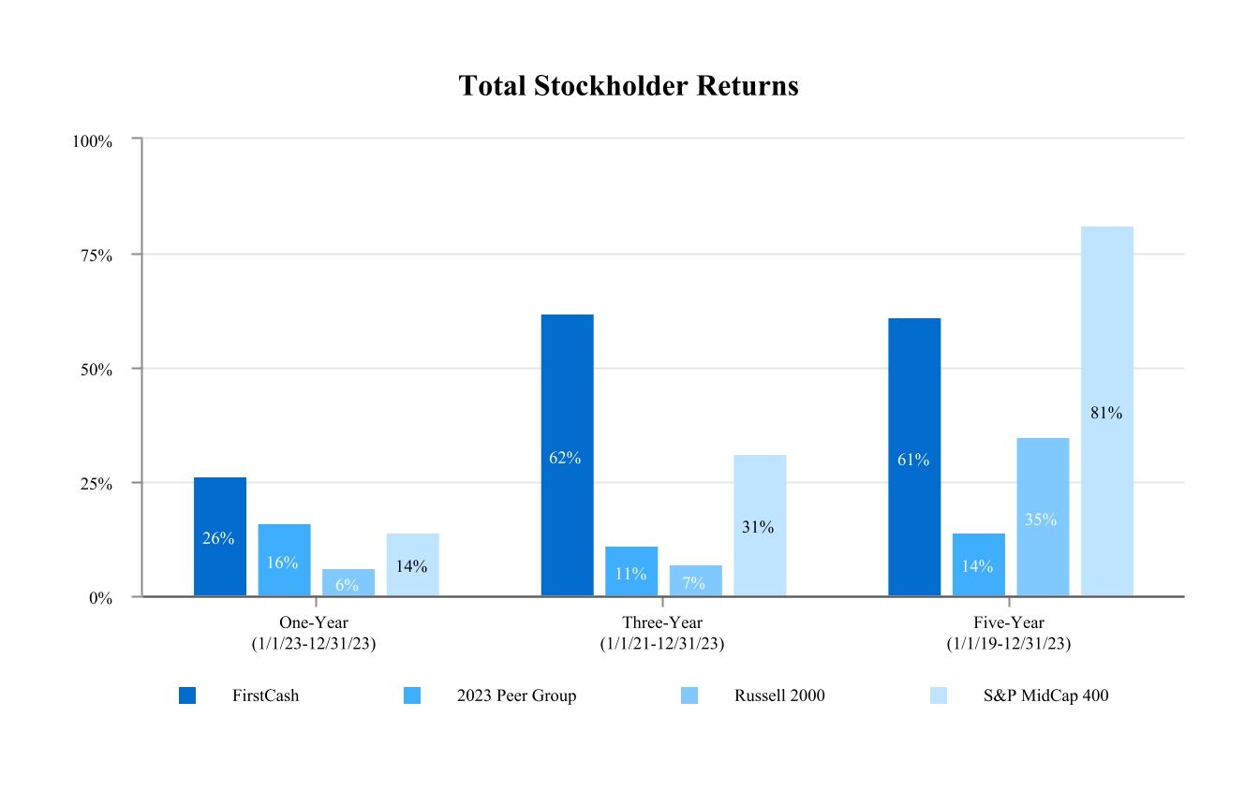
Task: Click the Five-Year FirstCash 61% bar
Action: click(914, 457)
